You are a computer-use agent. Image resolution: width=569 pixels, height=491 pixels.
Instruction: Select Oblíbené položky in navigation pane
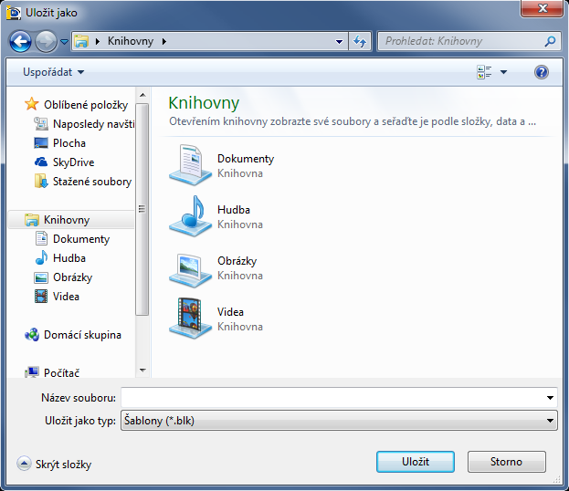coord(86,105)
